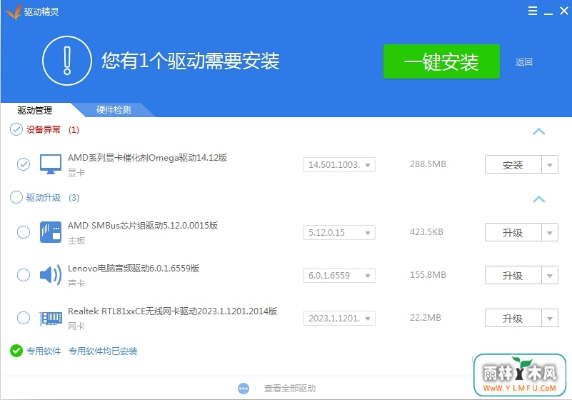572x400 pixels.
Task: Collapse the 驱动升级 section chevron
Action: [539, 199]
